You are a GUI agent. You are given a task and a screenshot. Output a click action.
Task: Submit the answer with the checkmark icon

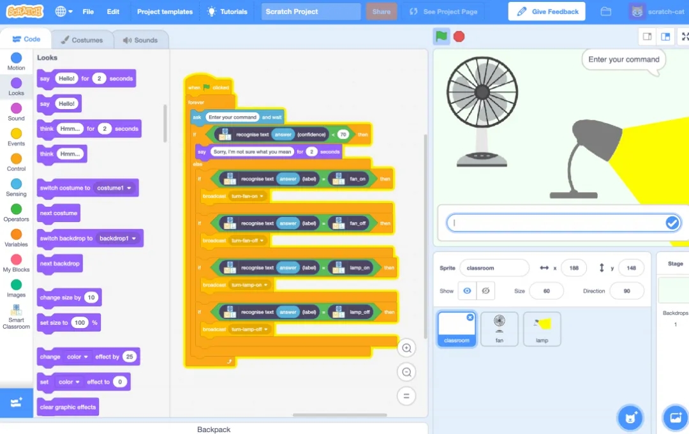click(x=672, y=223)
